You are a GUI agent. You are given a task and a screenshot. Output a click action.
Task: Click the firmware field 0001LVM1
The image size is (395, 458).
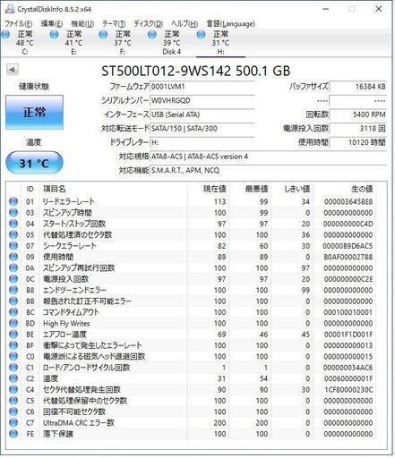tap(202, 87)
